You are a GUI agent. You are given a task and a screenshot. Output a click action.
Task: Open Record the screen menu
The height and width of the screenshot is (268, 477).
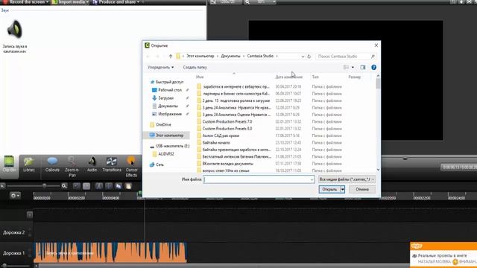click(x=26, y=2)
